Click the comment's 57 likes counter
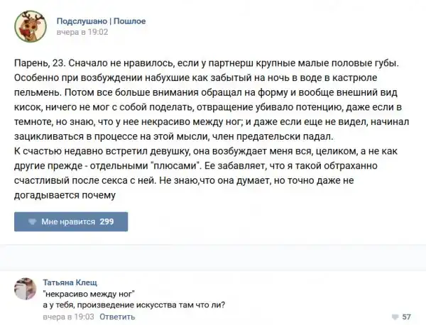Viewport: 426px width, 325px height. coord(407,316)
